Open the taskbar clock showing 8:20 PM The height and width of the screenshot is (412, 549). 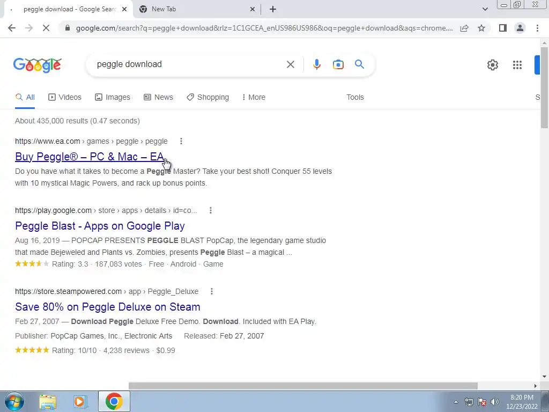point(522,402)
